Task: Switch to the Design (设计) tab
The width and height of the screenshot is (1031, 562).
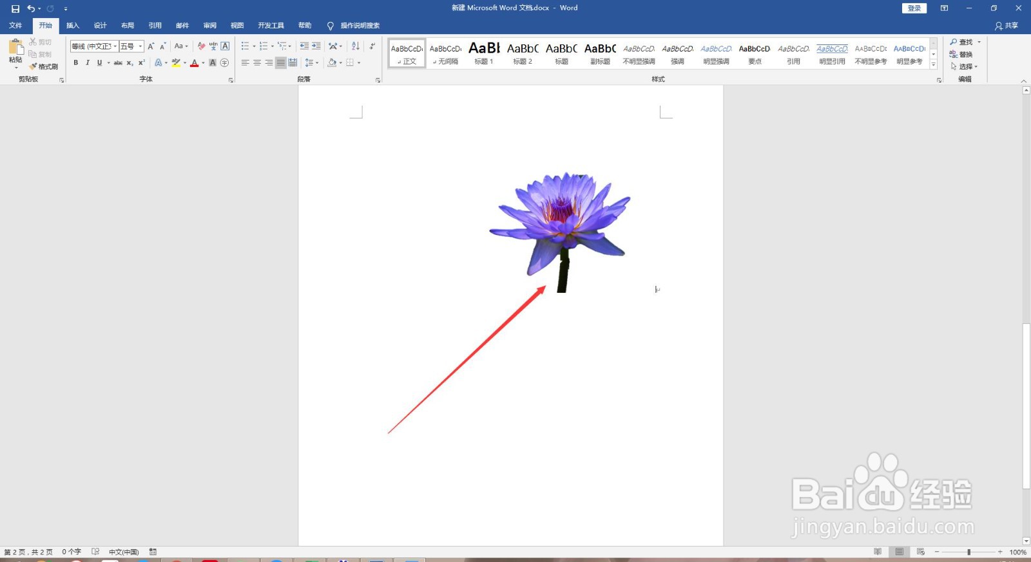Action: pos(100,26)
